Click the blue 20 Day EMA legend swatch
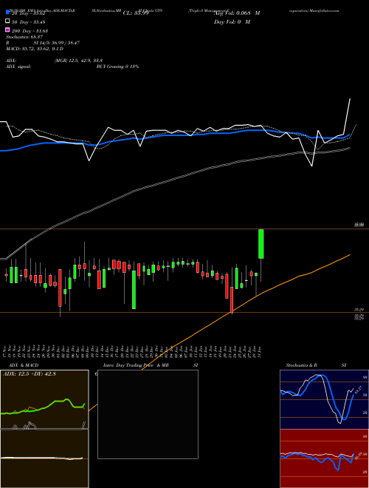This screenshot has height=488, width=369. [x=8, y=13]
